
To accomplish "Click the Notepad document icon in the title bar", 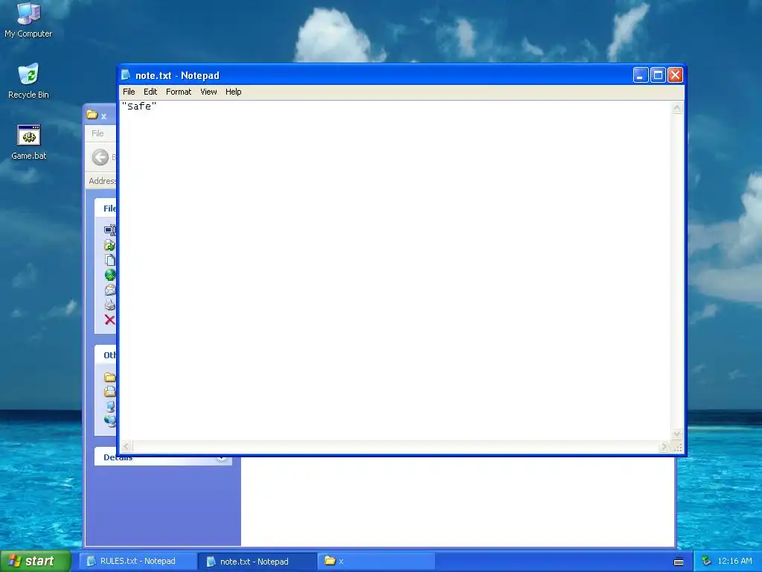I will 126,75.
